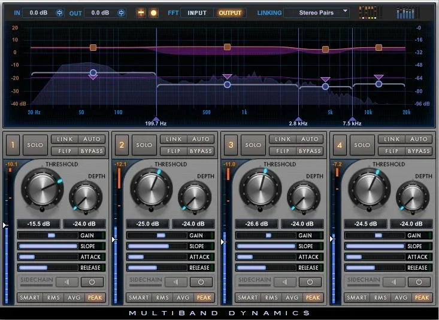Toggle band 2 sidechain listen speaker icon

point(176,282)
